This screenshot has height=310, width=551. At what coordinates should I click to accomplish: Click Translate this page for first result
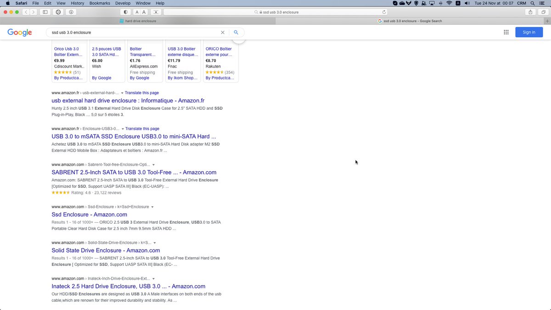coord(142,93)
